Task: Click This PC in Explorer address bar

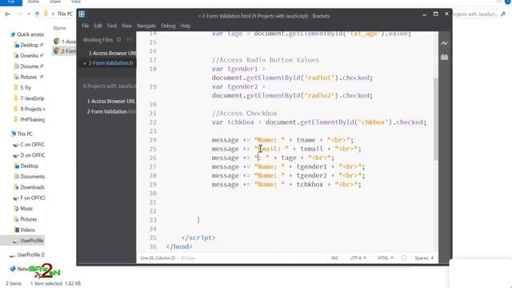Action: click(x=65, y=14)
